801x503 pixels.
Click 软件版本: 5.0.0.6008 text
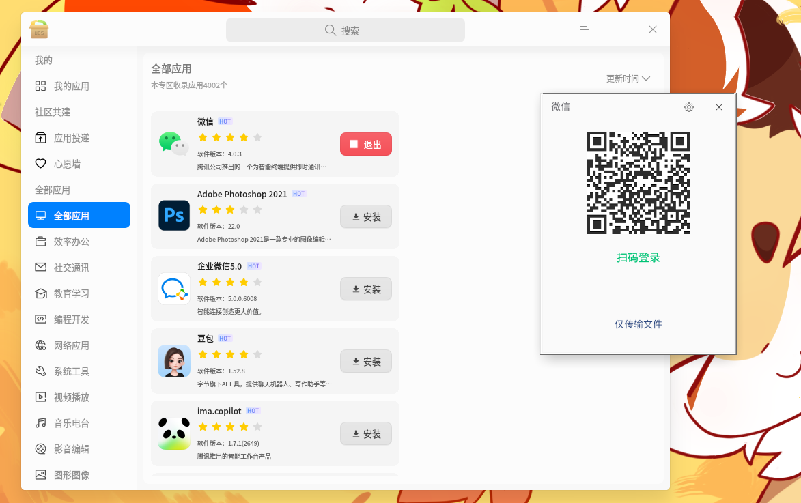click(x=227, y=299)
